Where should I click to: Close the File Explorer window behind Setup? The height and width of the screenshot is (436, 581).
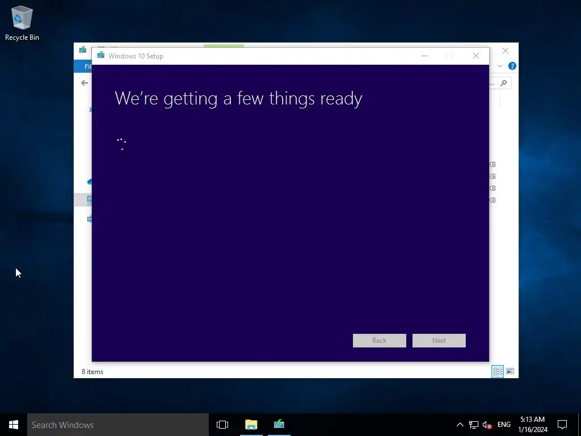pyautogui.click(x=505, y=51)
